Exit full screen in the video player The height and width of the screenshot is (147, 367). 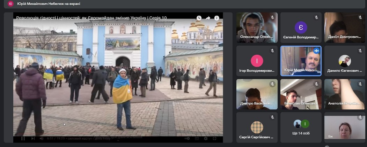215,138
